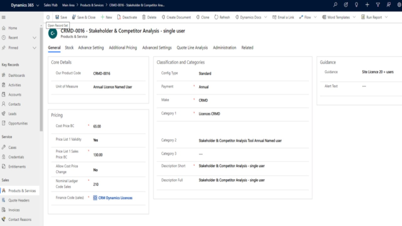Select Products & Services in sidebar
Screen dimensions: 402x226
coord(20,191)
